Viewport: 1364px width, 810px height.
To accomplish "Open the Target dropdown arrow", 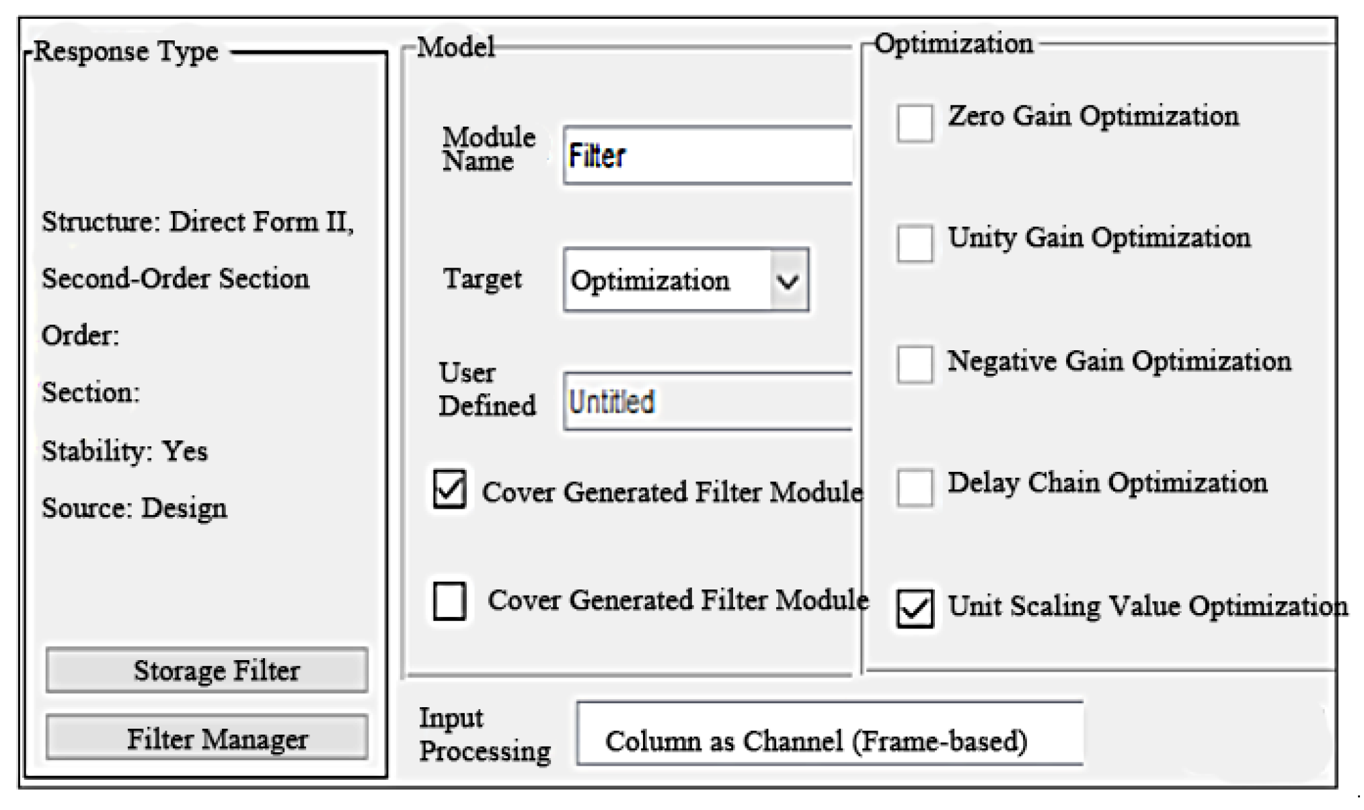I will coord(788,280).
